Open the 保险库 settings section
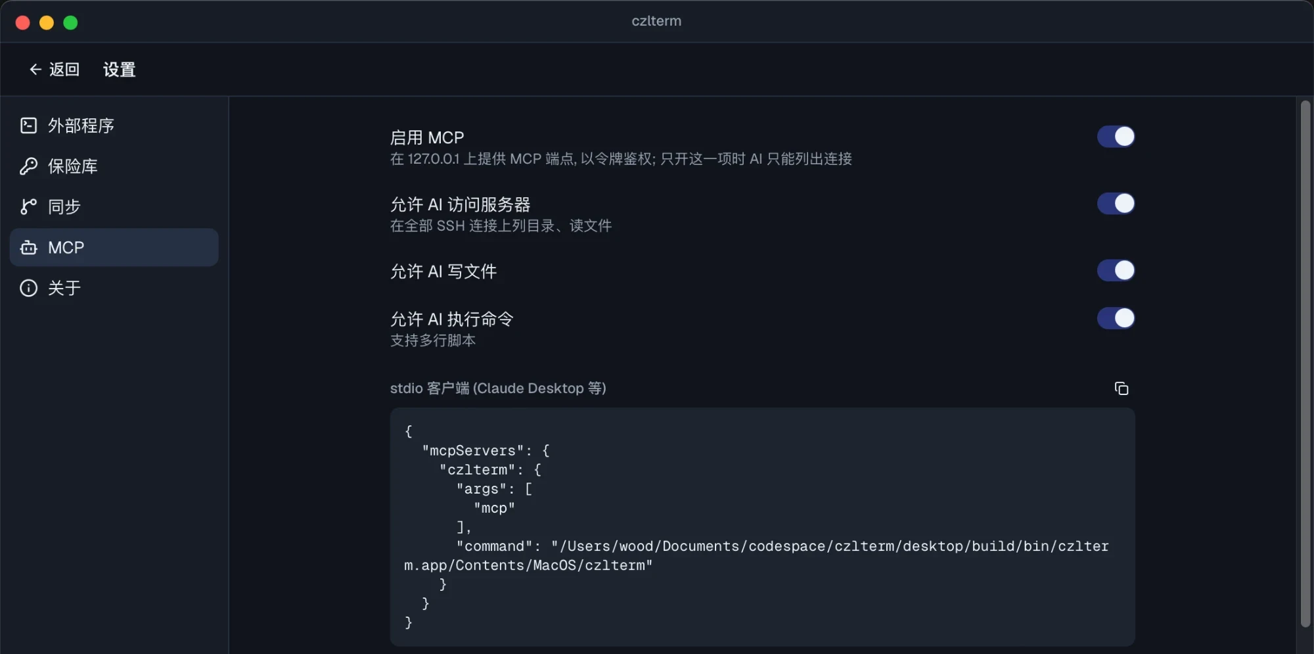Screen dimensions: 1314x654 pyautogui.click(x=114, y=166)
